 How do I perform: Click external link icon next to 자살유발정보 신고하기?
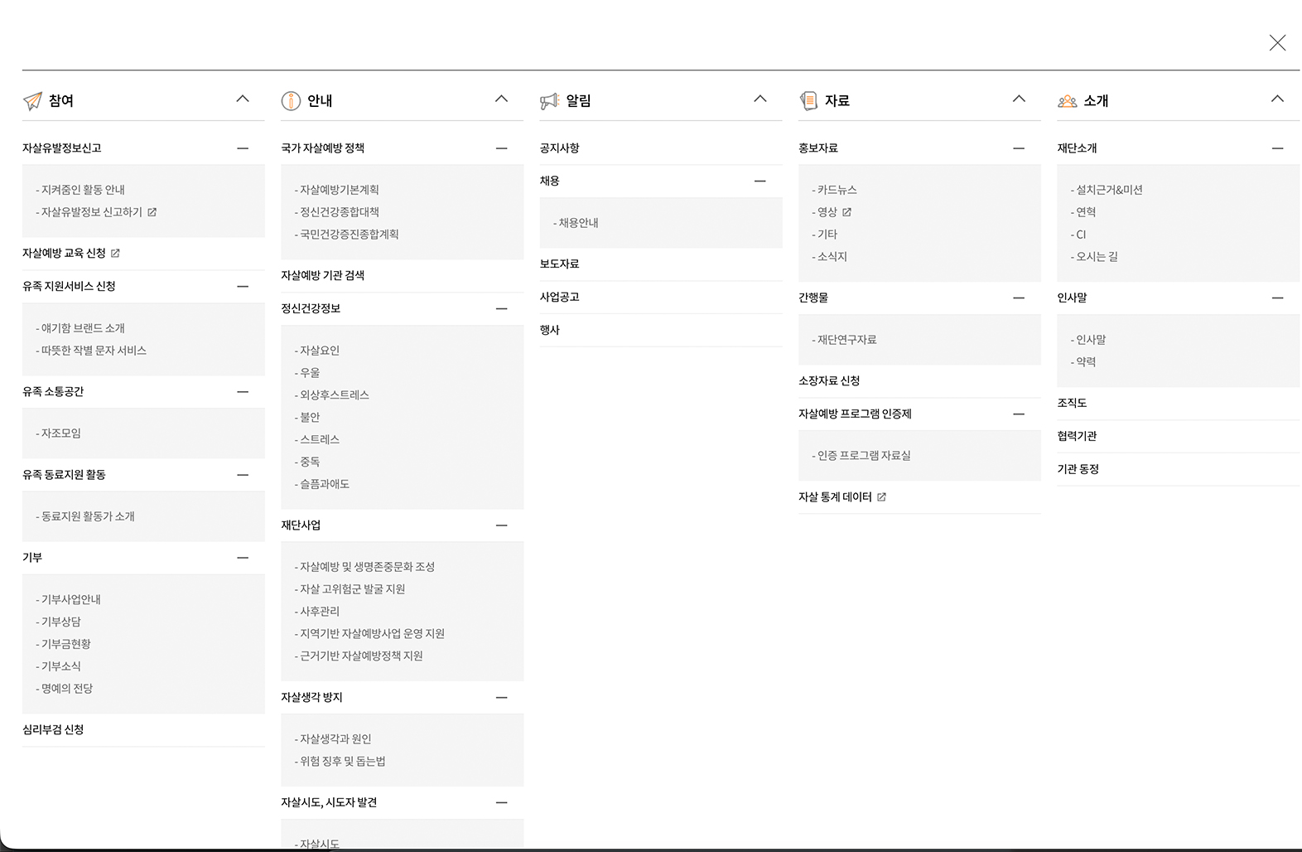tap(152, 212)
